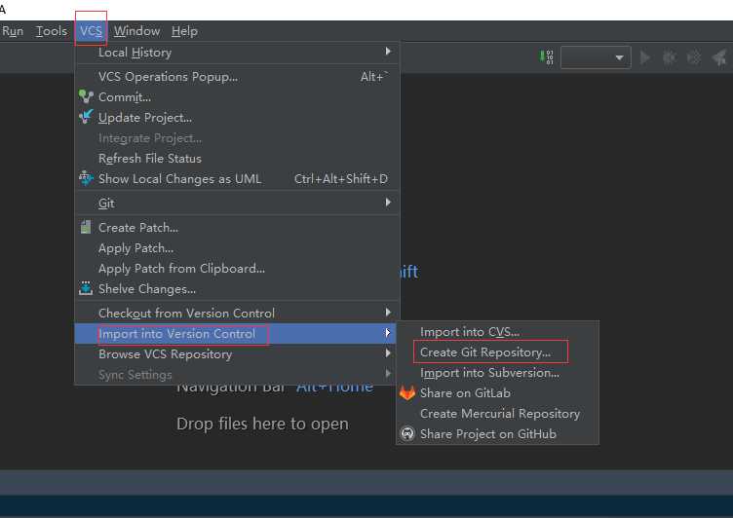
Task: Expand the Git submenu arrow
Action: click(388, 203)
